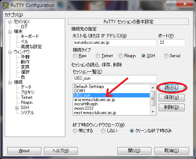Image resolution: width=196 pixels, height=159 pixels.
Task: Expand the SSH tree node
Action: click(x=17, y=108)
